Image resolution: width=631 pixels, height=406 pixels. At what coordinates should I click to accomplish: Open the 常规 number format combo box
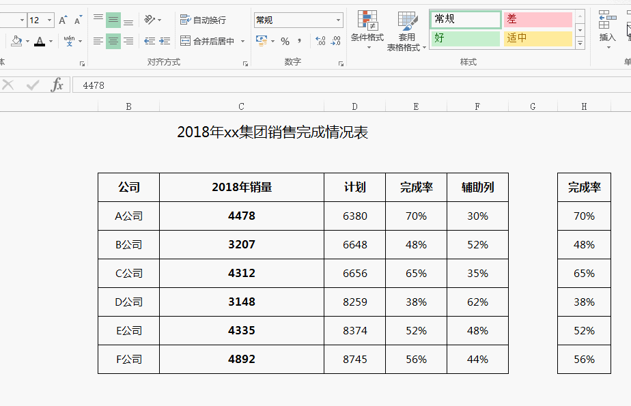click(x=298, y=20)
